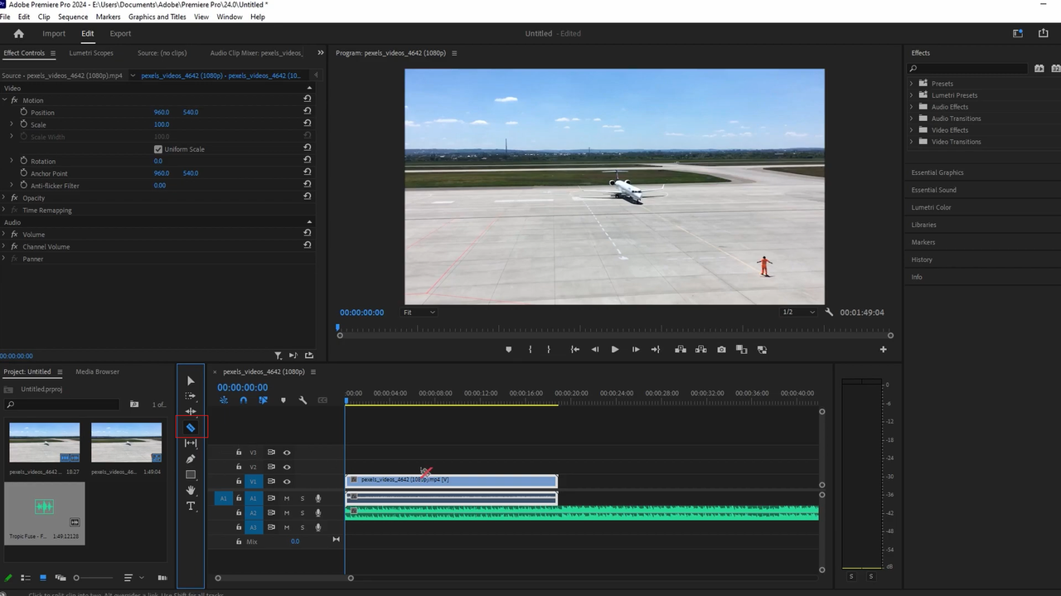Expand Channel Volume properties
The image size is (1061, 596).
[4, 246]
